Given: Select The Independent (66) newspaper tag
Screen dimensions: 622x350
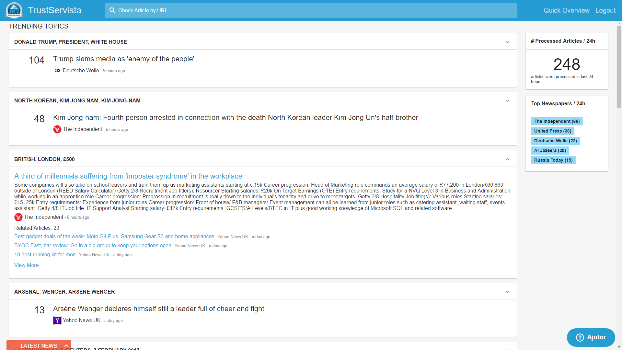Looking at the screenshot, I should pyautogui.click(x=557, y=121).
